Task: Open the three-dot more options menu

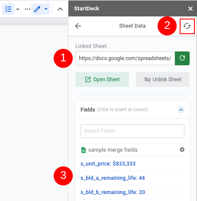Action: pyautogui.click(x=28, y=9)
